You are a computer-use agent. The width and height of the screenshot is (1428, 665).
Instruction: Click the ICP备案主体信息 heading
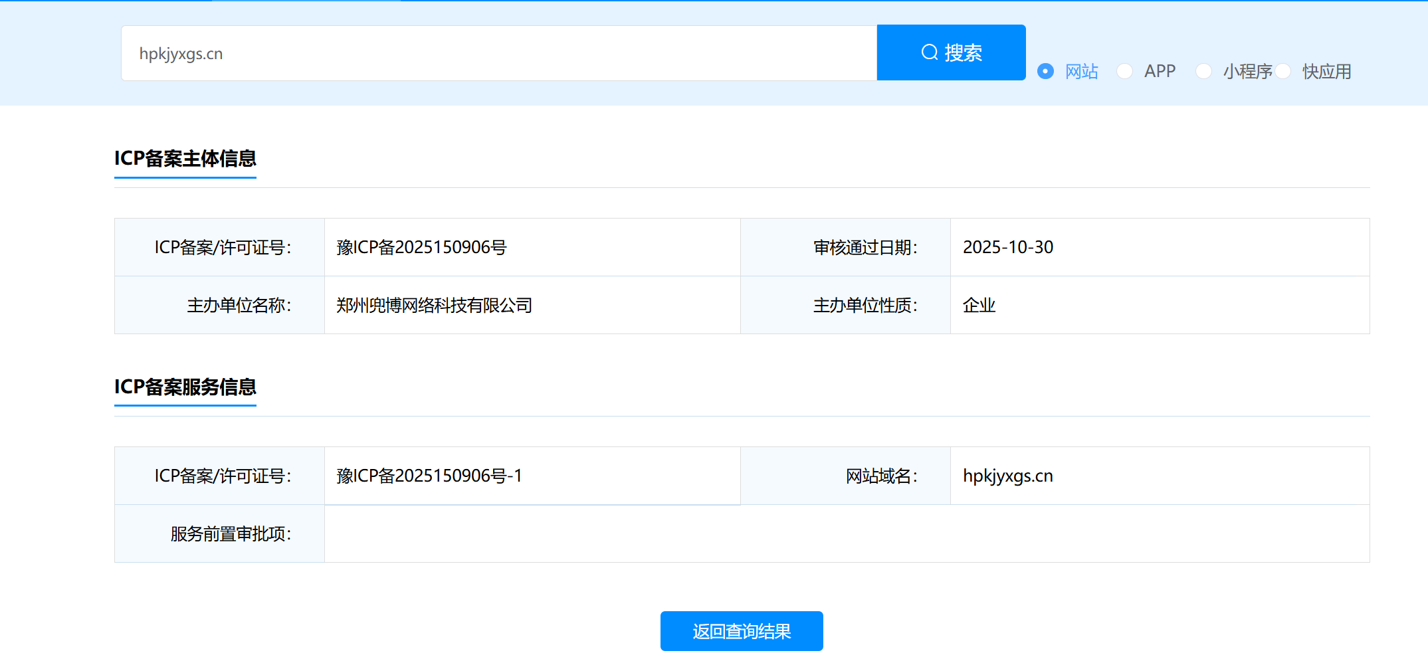[x=185, y=158]
